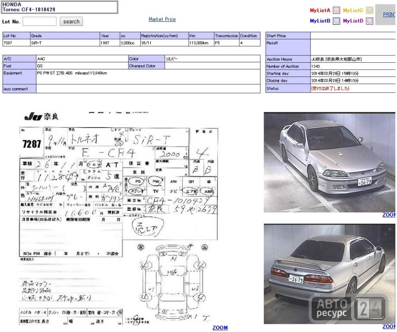Select the lot number 7287 cell
The height and width of the screenshot is (332, 397).
coord(16,43)
